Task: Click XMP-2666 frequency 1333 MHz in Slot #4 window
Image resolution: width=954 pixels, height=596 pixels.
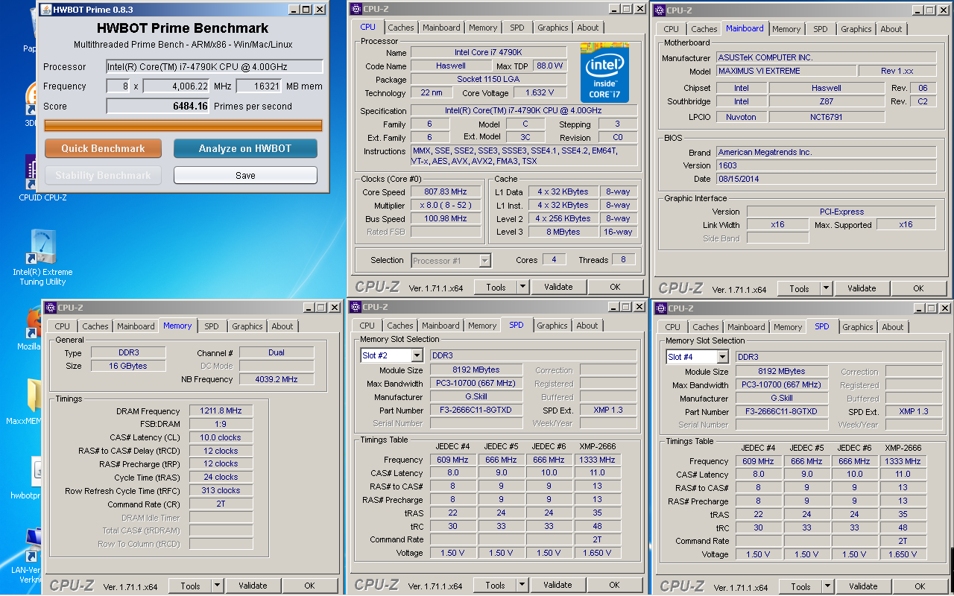Action: pyautogui.click(x=903, y=461)
